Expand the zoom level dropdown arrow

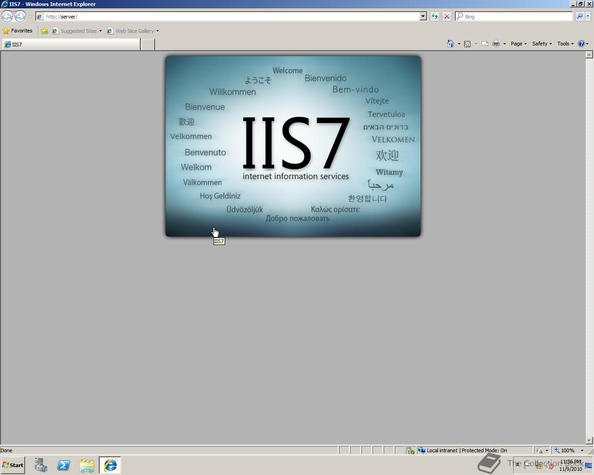582,450
